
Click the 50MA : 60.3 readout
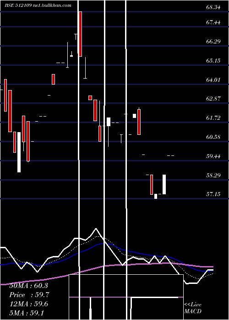tap(28, 286)
